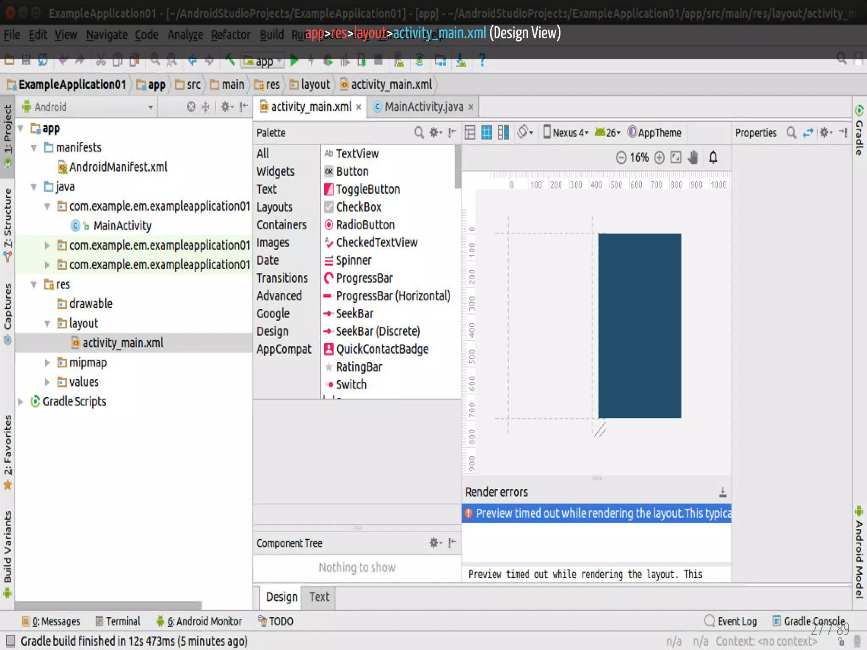The width and height of the screenshot is (867, 650).
Task: Click the Project panel scroll-from-source icon
Action: [191, 107]
